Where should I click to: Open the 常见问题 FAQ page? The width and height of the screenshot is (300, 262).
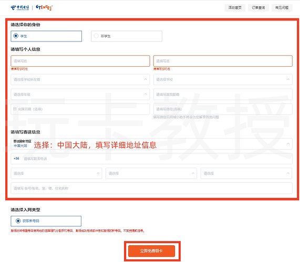coord(282,8)
